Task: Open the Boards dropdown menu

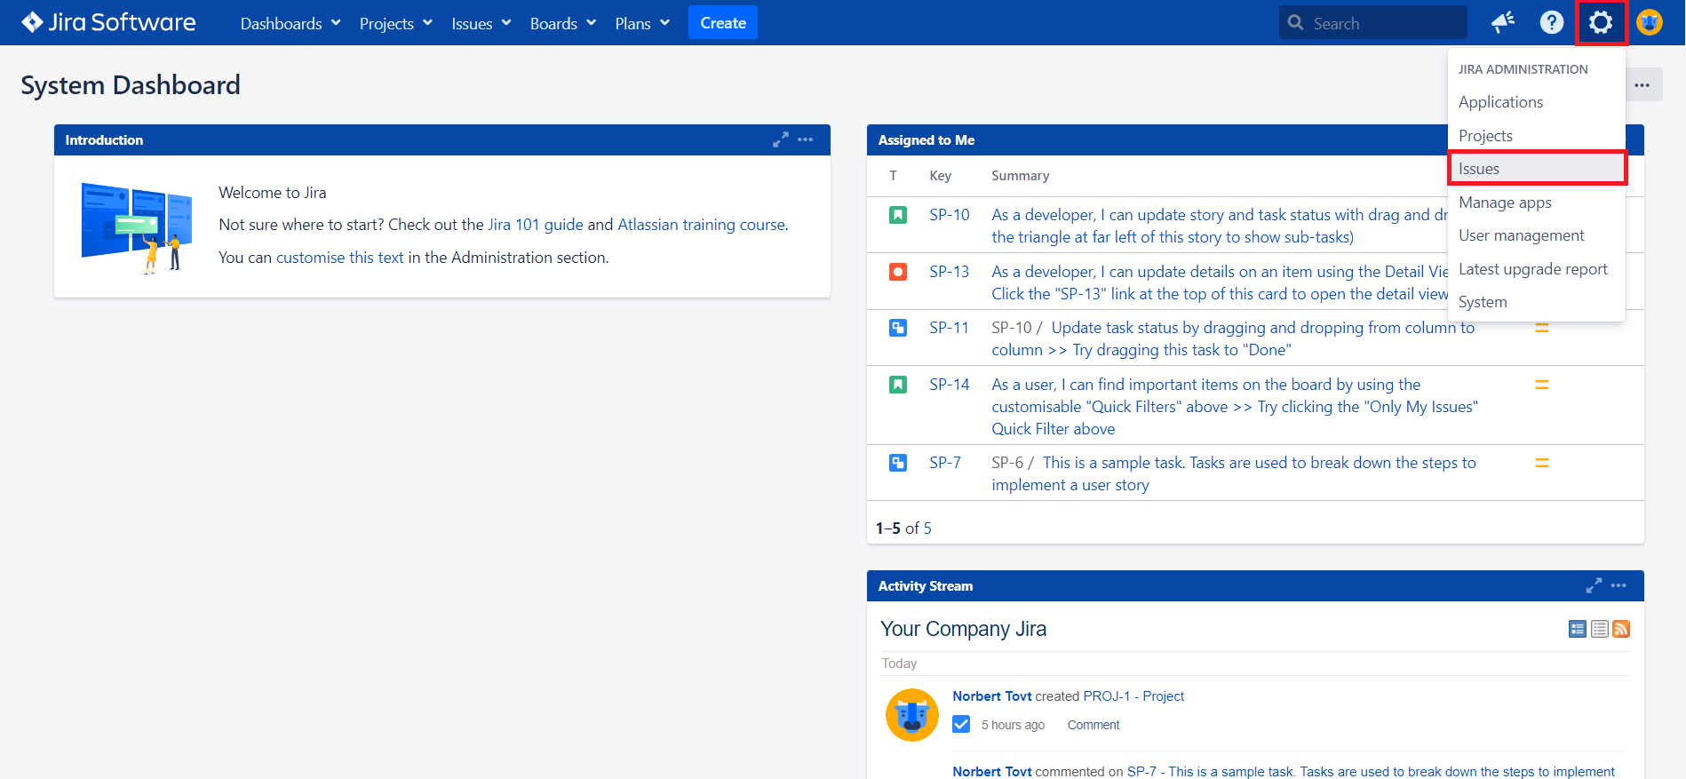Action: tap(562, 24)
